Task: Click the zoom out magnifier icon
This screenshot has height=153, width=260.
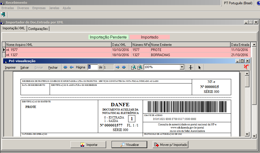Action: click(x=133, y=67)
